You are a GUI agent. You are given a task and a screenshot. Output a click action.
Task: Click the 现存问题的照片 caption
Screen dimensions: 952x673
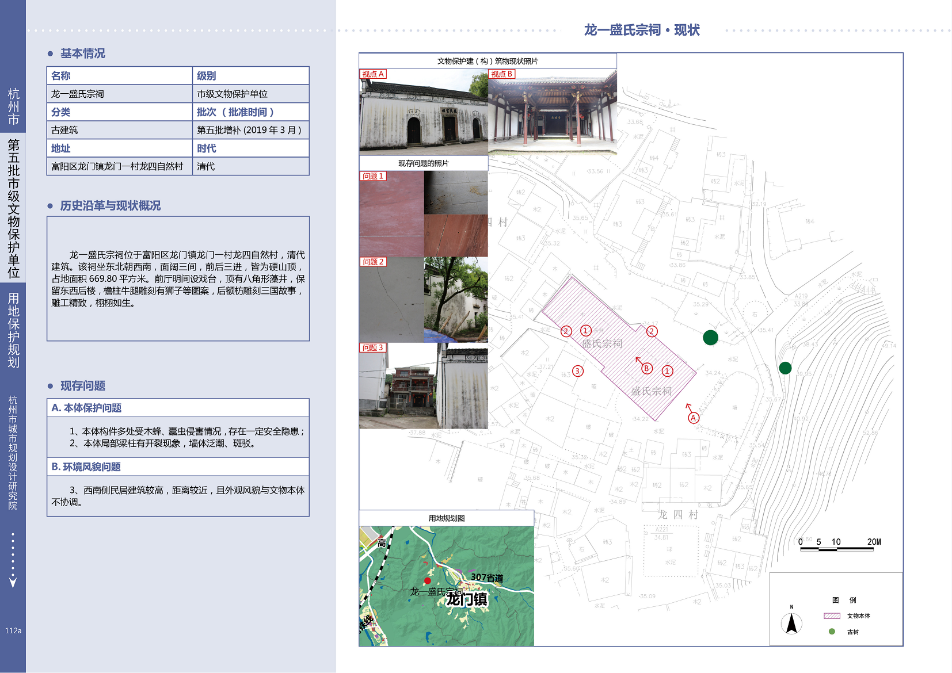point(424,163)
